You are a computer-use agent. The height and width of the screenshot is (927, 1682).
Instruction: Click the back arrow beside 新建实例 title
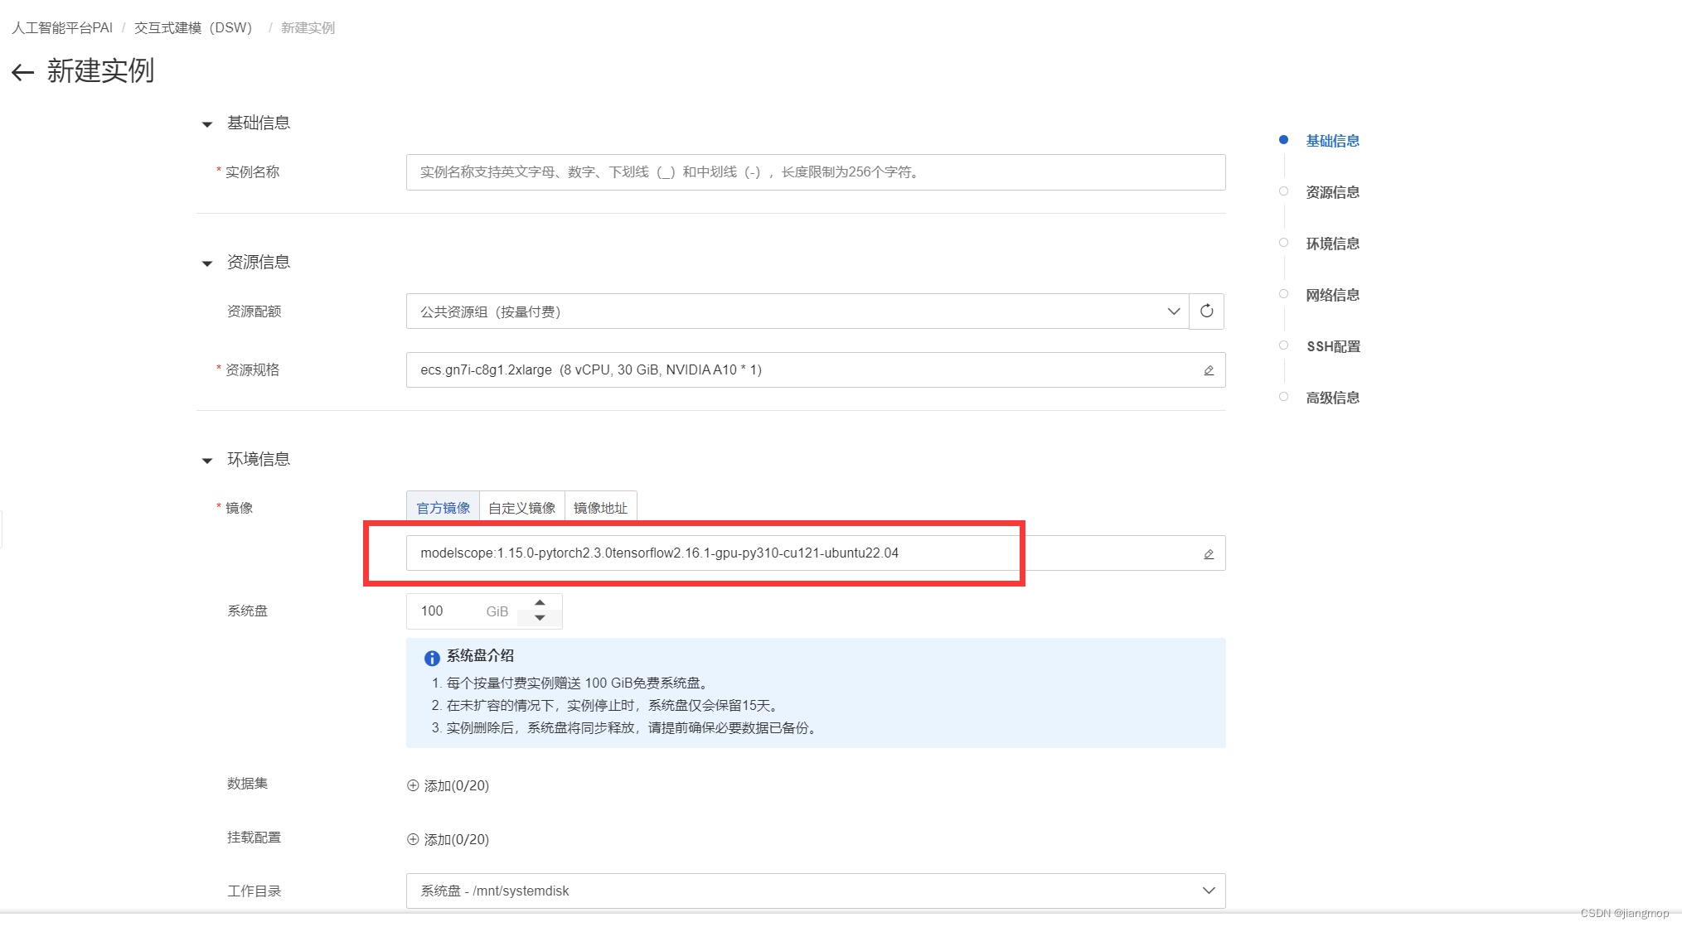click(22, 73)
